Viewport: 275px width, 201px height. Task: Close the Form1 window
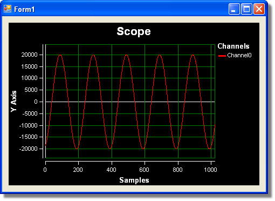click(259, 9)
